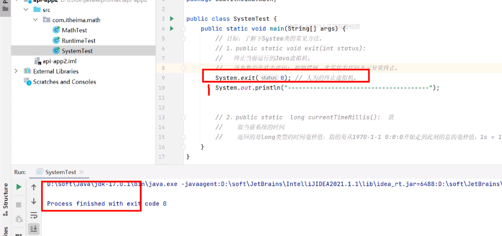Screen dimensions: 502x236
Task: Select RuntimeTest in the project tree
Action: coord(79,41)
